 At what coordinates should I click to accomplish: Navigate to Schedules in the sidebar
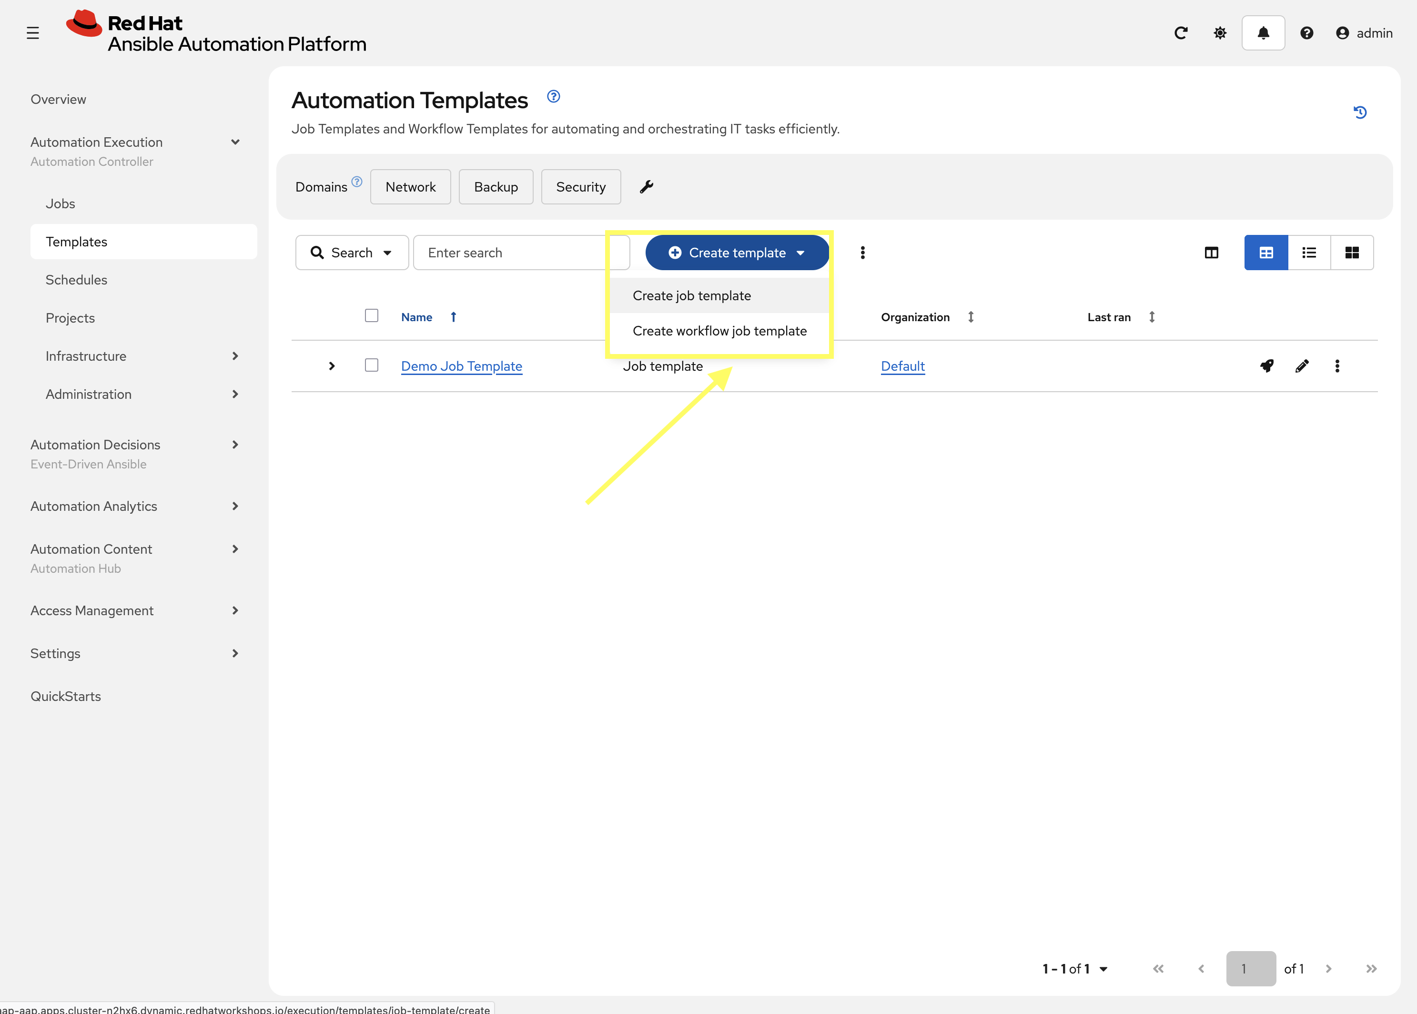pos(76,279)
